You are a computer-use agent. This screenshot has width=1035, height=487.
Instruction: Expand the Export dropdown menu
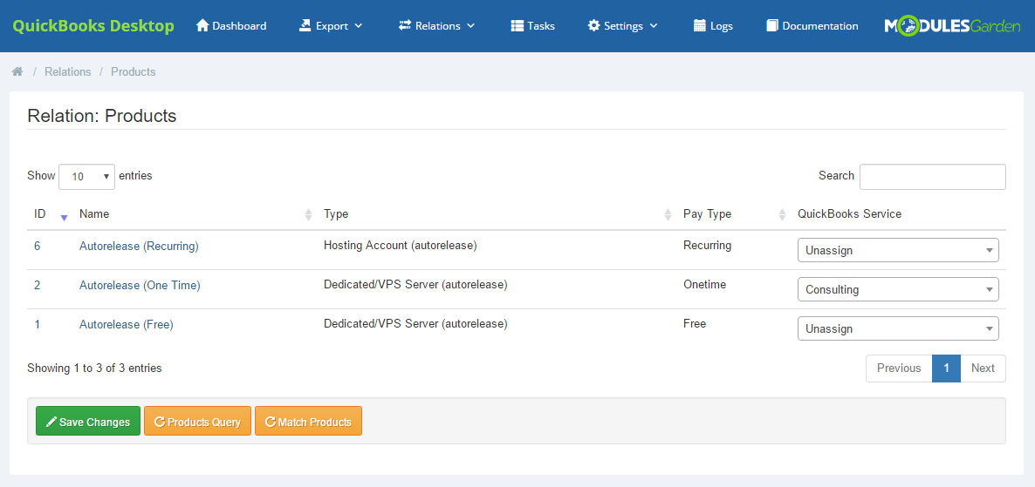[331, 26]
